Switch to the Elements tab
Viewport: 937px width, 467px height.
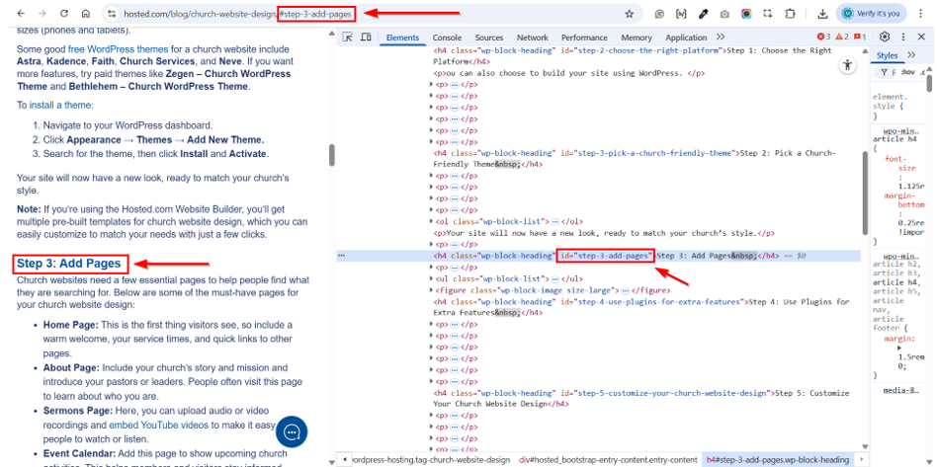(x=402, y=38)
